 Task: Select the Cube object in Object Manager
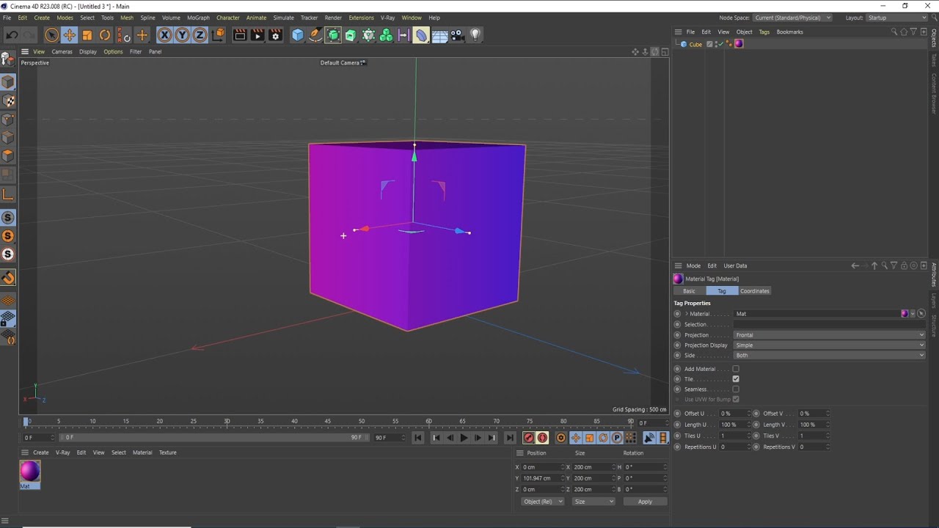point(695,45)
